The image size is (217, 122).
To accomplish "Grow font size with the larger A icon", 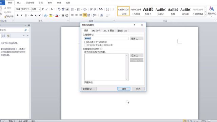I will point(43,9).
